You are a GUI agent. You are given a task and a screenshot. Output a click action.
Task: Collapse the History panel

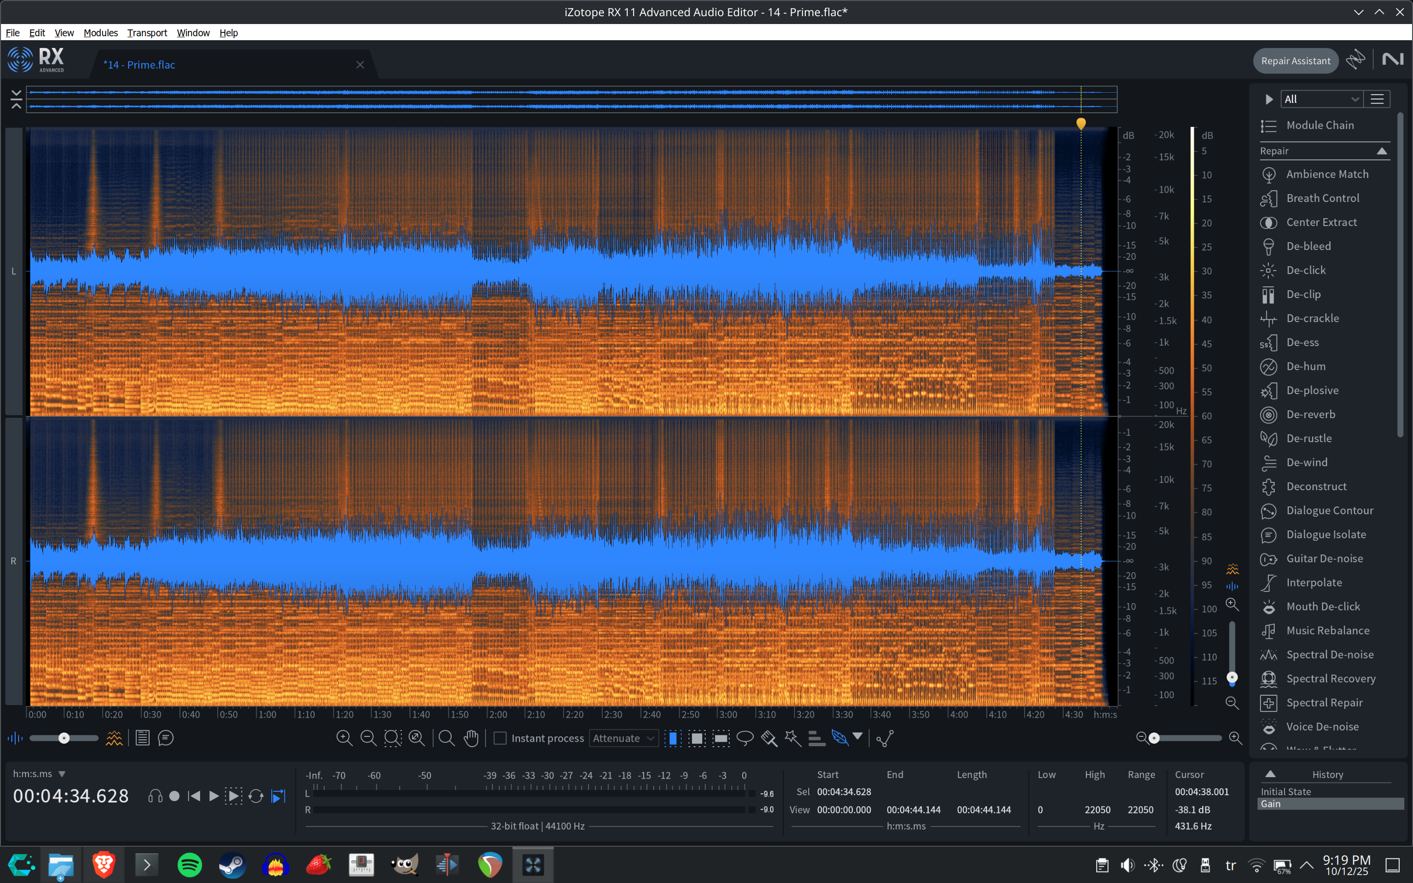point(1270,774)
